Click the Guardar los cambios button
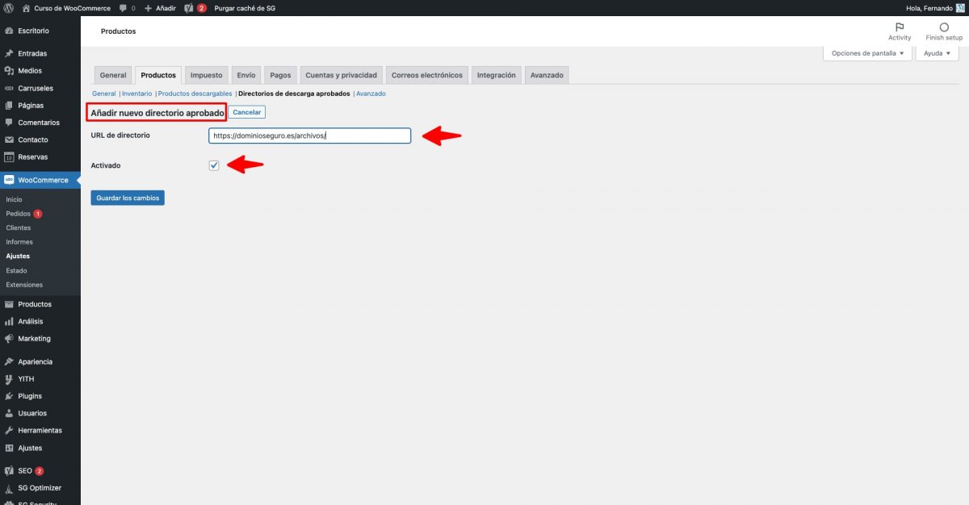The width and height of the screenshot is (969, 505). [x=128, y=198]
